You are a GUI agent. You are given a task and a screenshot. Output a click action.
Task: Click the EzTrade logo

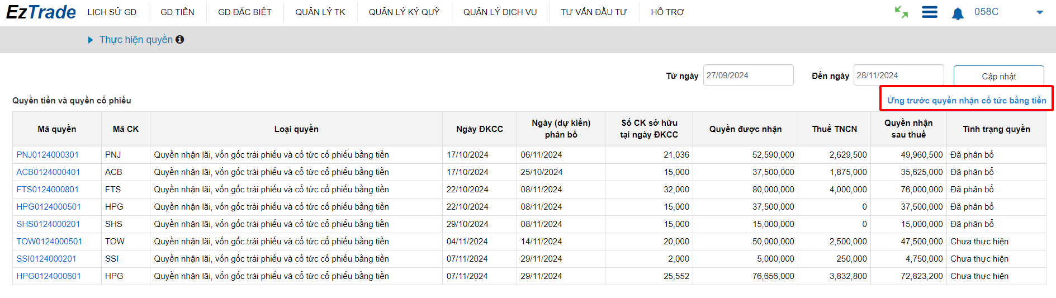tap(41, 12)
